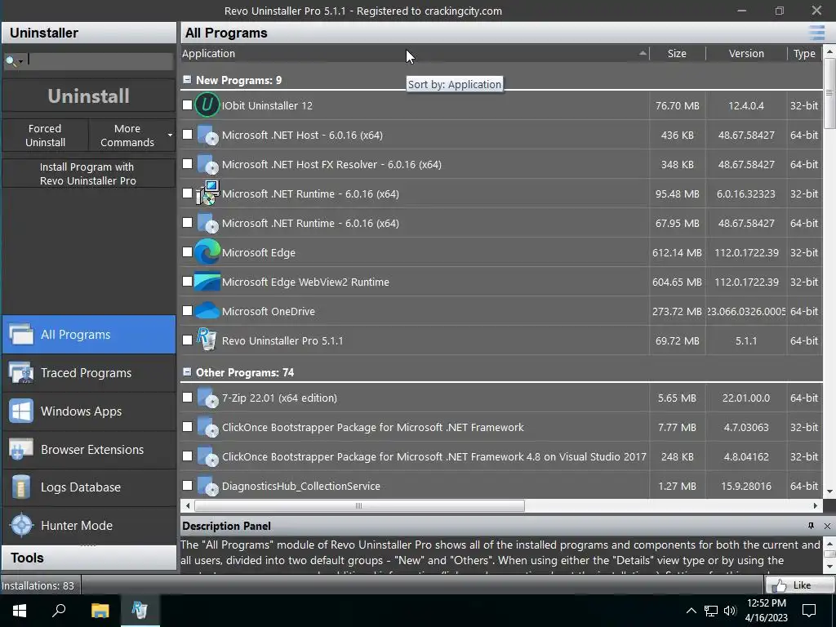This screenshot has width=836, height=627.
Task: Switch to Hunter Mode
Action: pyautogui.click(x=88, y=525)
